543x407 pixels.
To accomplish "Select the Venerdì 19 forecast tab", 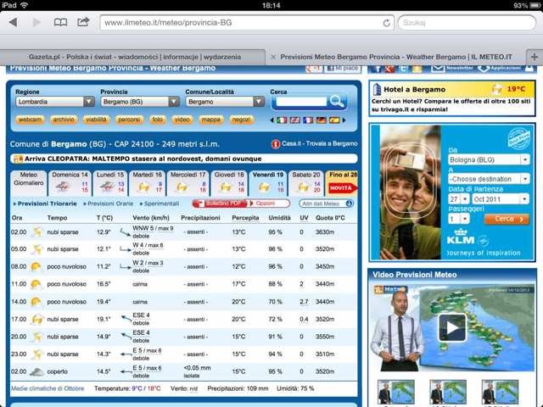I will [268, 183].
